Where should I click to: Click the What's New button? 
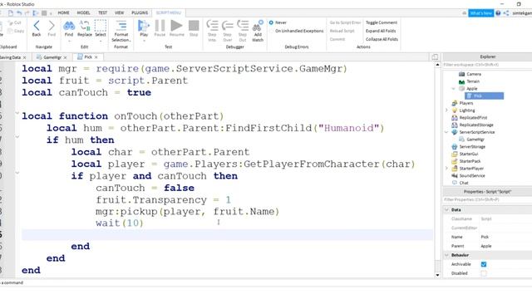(x=480, y=13)
